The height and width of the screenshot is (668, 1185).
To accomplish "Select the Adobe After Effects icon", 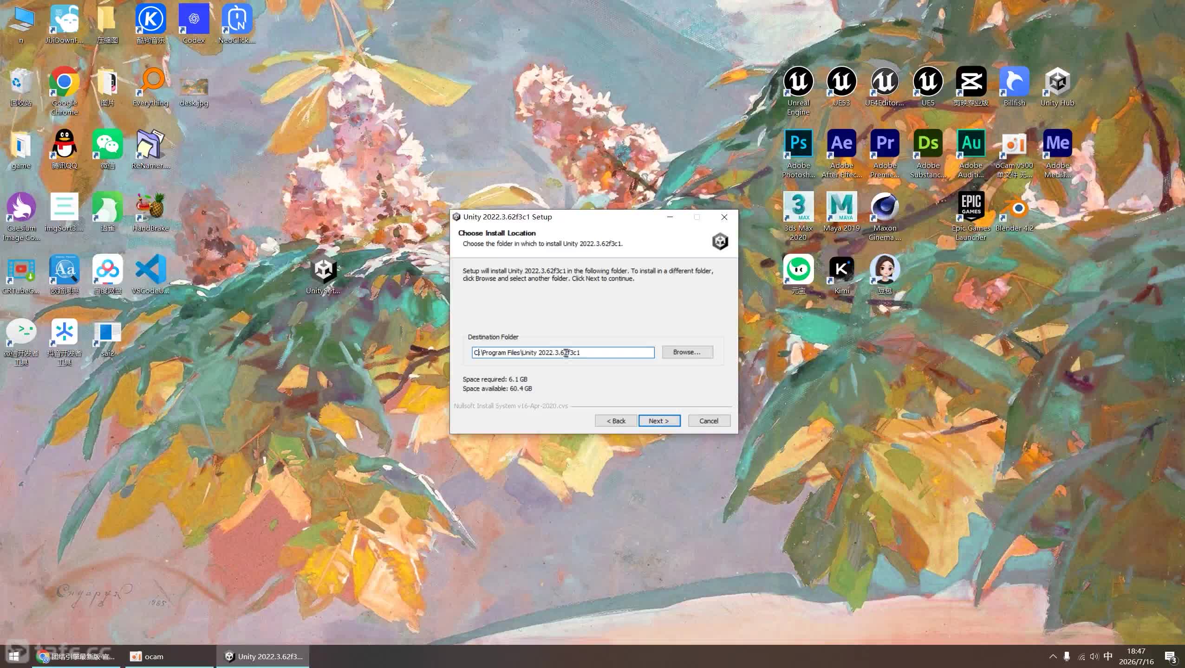I will 841,154.
